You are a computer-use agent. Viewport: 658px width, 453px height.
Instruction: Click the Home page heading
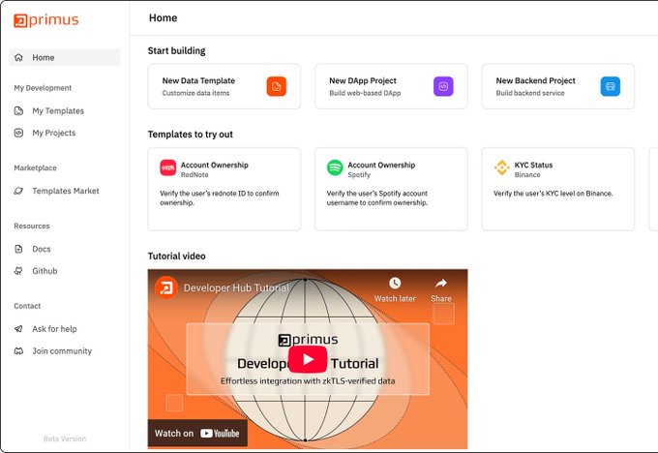[163, 17]
